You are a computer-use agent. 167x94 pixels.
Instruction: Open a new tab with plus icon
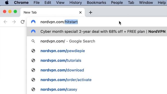(91, 13)
